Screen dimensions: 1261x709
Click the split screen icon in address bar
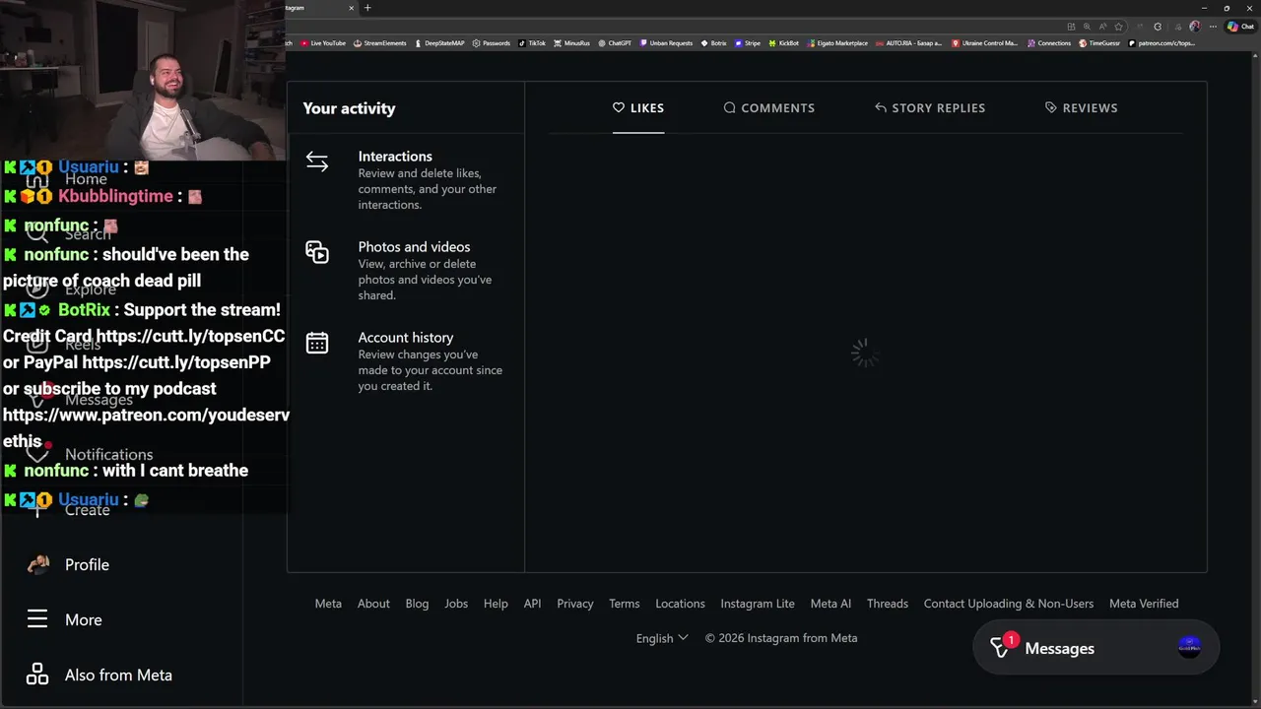[1071, 27]
